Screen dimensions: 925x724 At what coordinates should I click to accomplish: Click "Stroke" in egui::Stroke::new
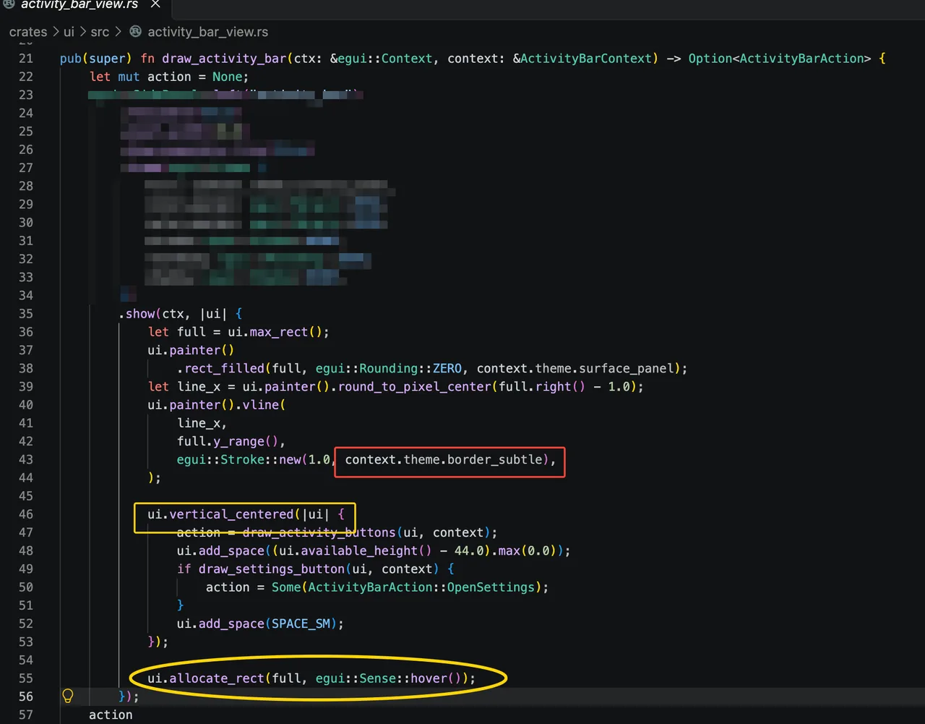[x=243, y=459]
